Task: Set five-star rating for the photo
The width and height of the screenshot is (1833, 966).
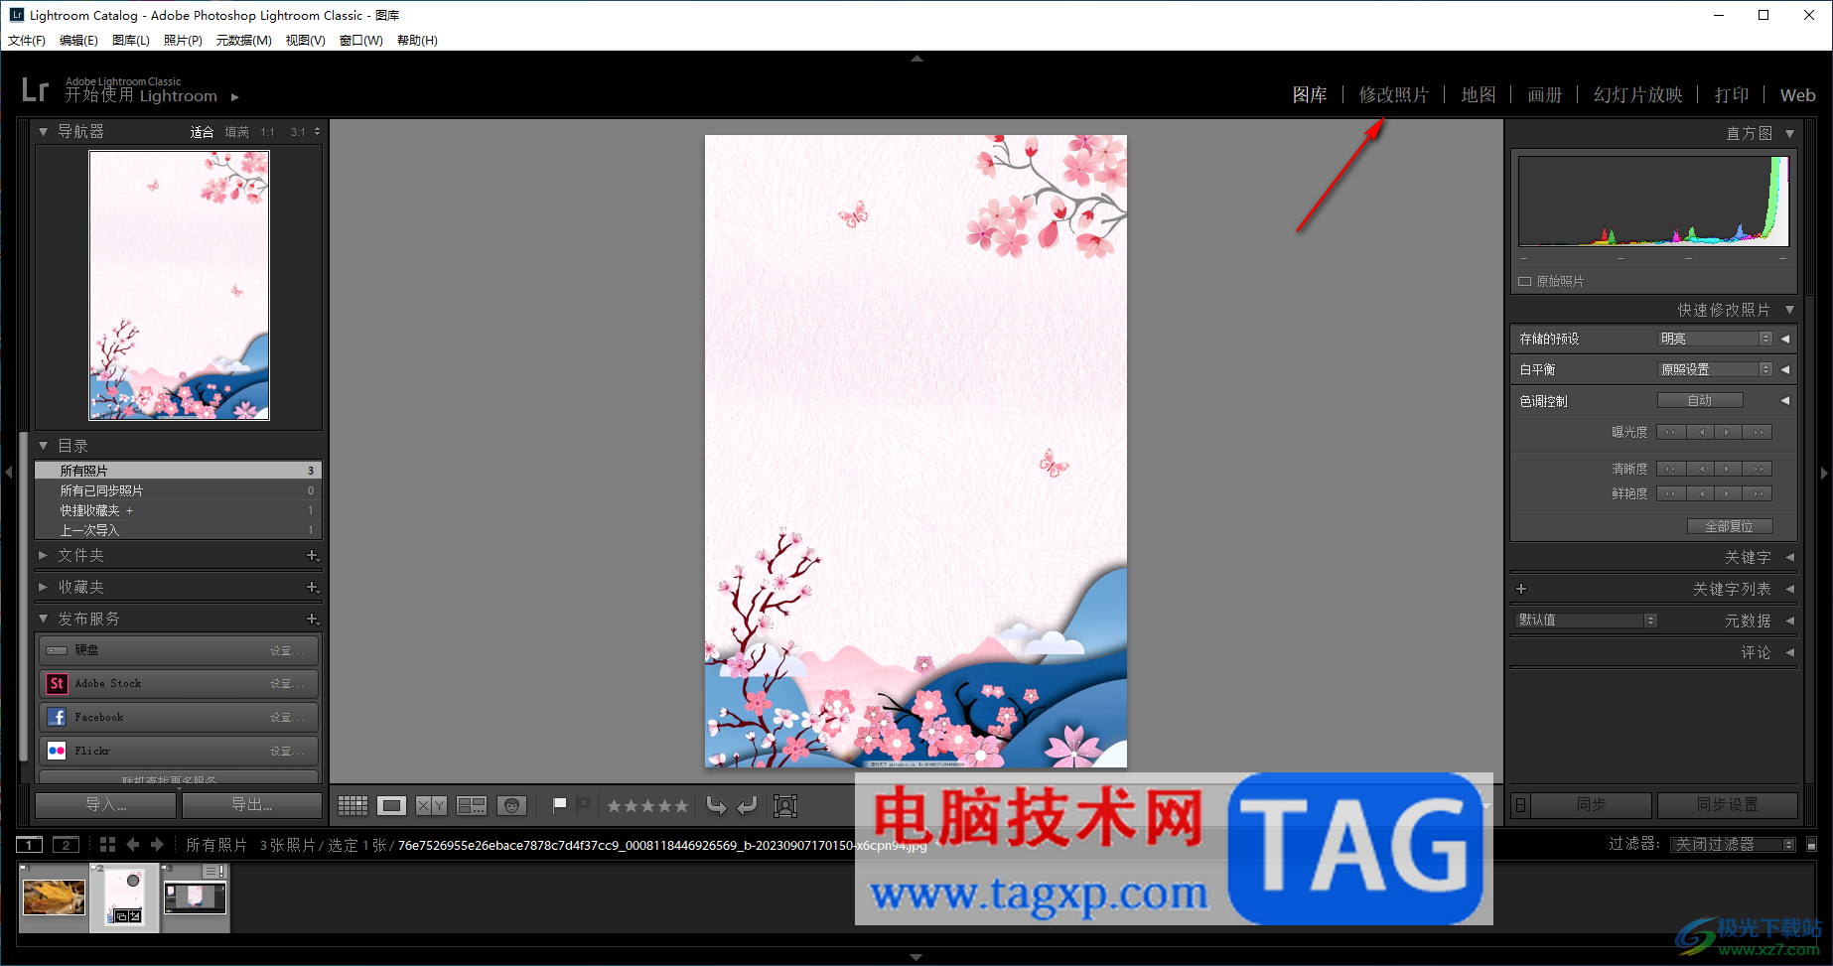Action: pos(681,806)
